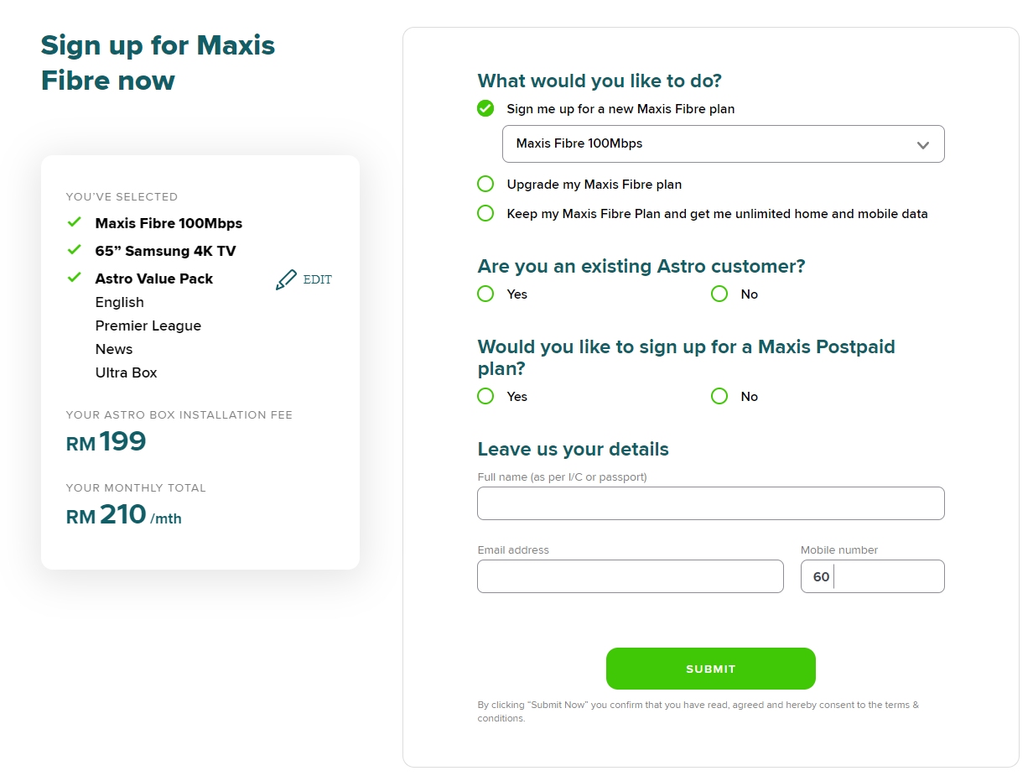Viewport: 1033px width, 776px height.
Task: Choose 'Upgrade my Maxis Fibre plan'
Action: (485, 184)
